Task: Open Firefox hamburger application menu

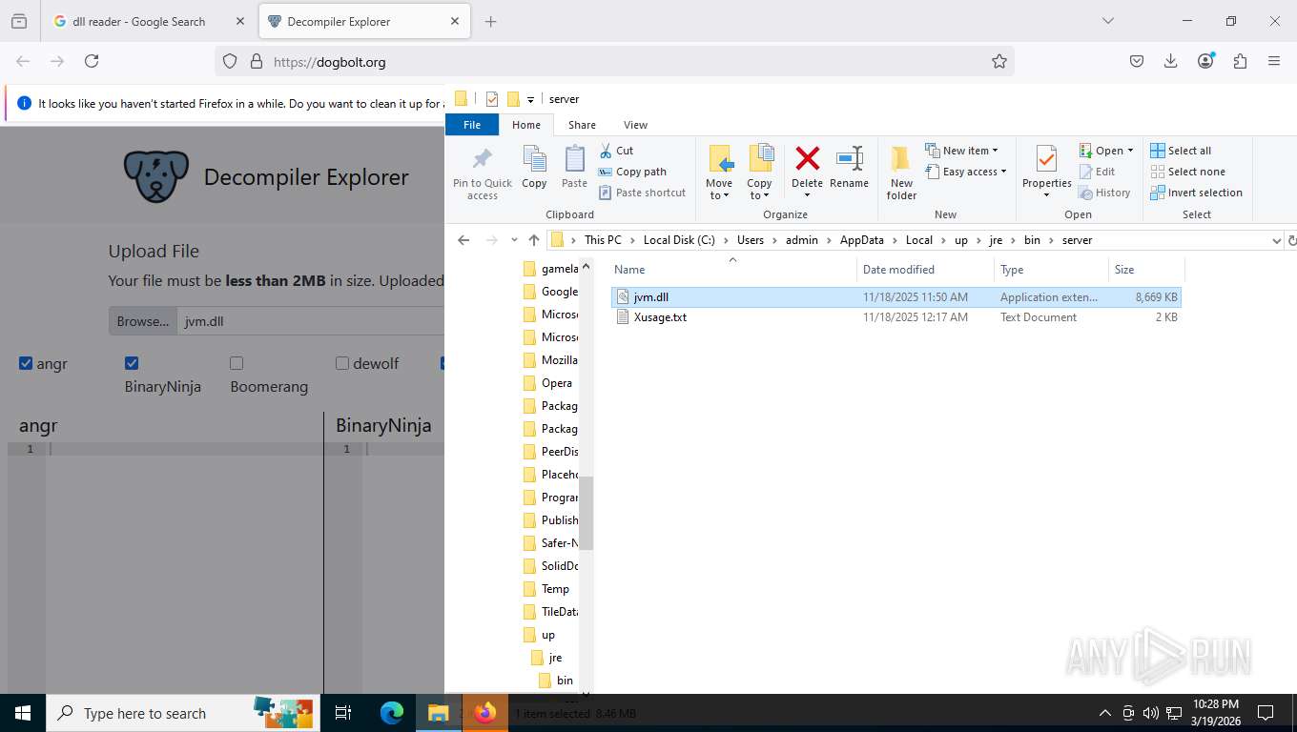Action: coord(1274,61)
